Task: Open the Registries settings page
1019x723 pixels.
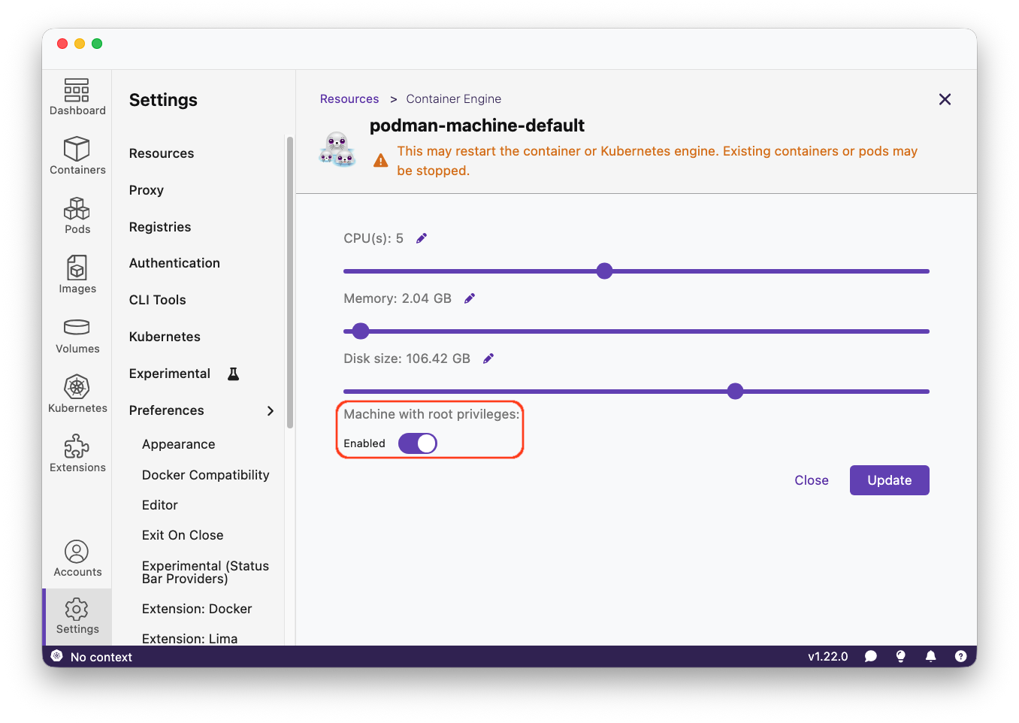Action: [160, 227]
